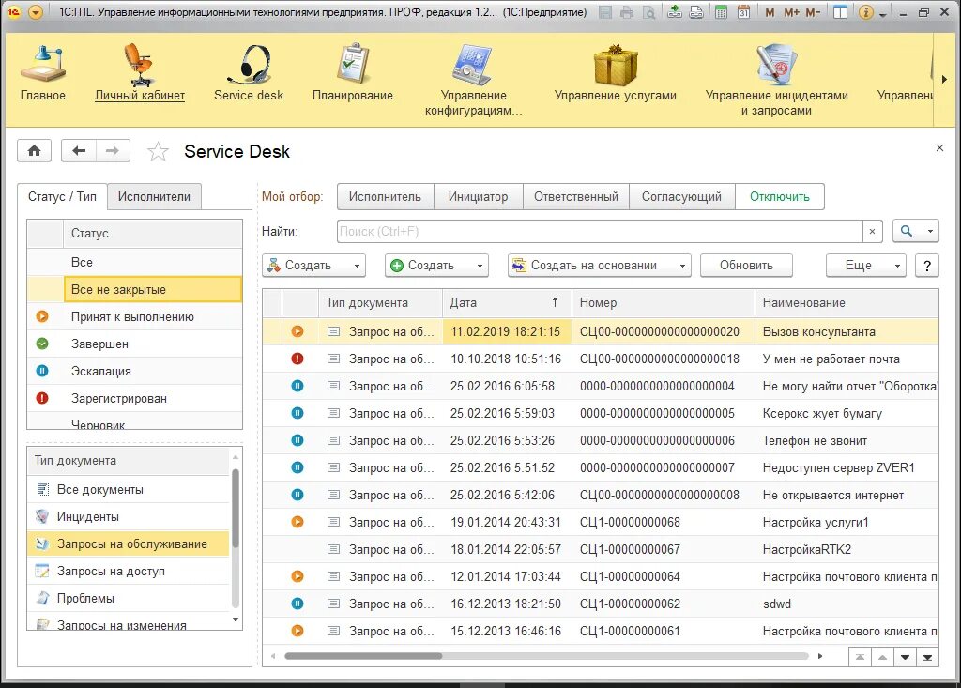This screenshot has width=961, height=688.
Task: Select Все не закрытые status
Action: coord(135,289)
